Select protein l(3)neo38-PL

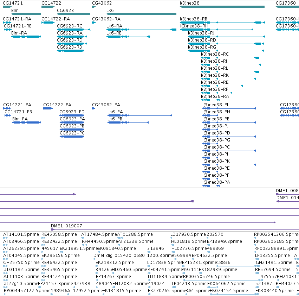[x=216, y=105]
